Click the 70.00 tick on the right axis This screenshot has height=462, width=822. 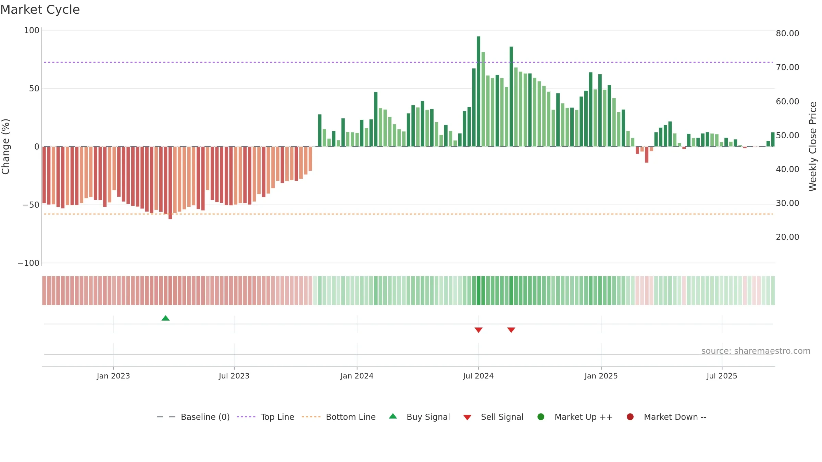[787, 67]
